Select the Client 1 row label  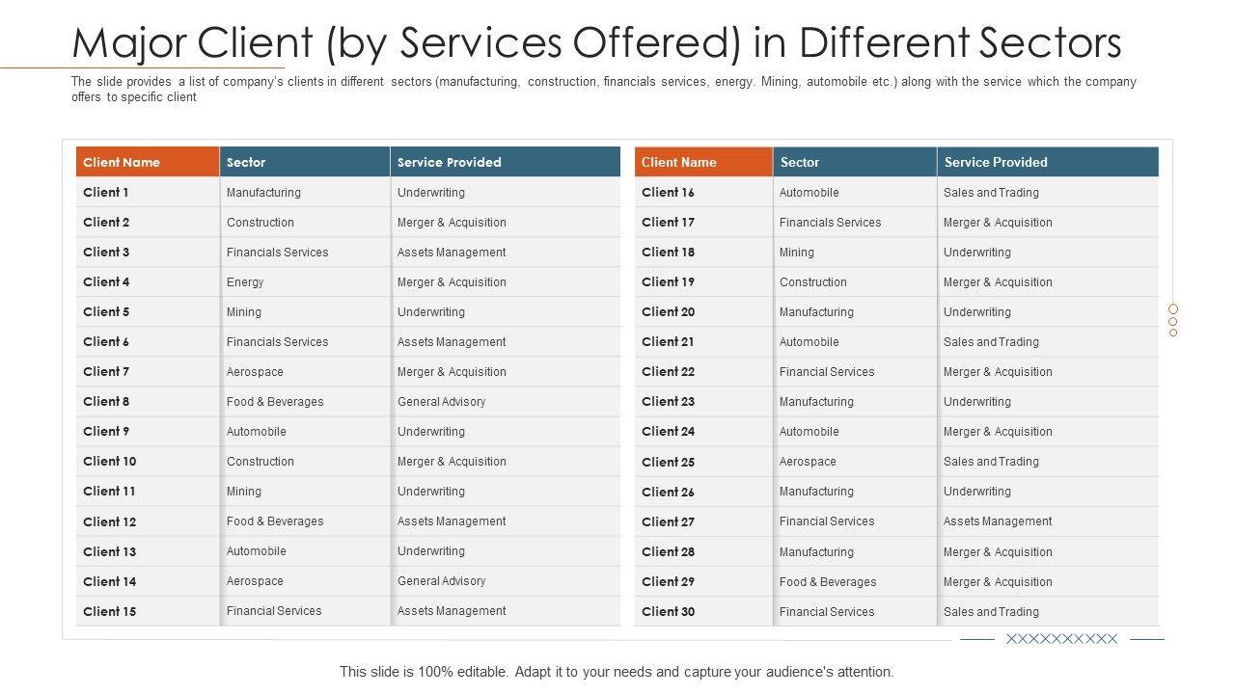tap(106, 192)
